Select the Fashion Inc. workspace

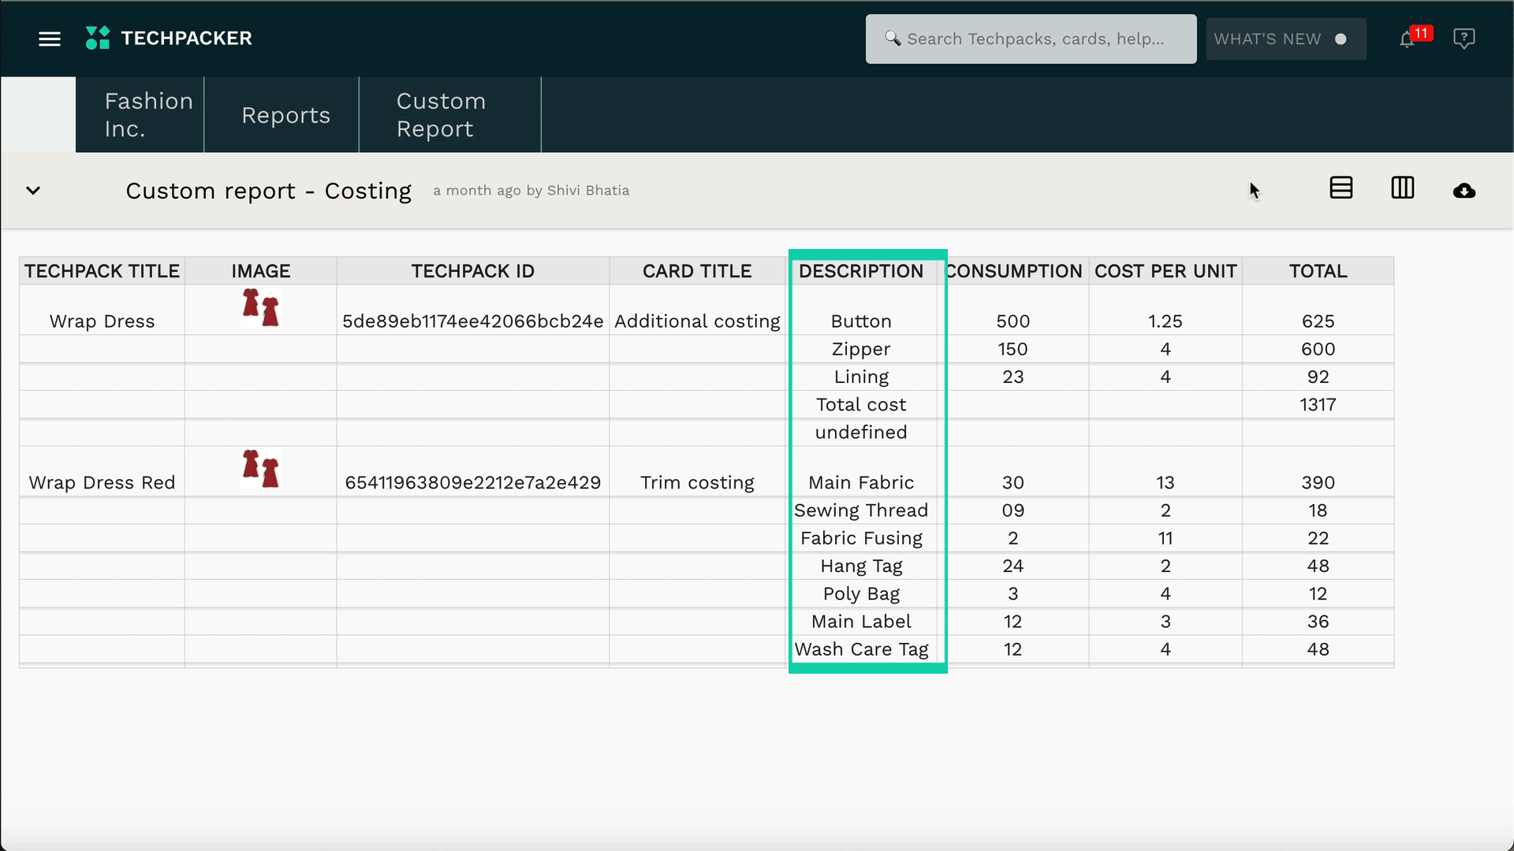148,114
